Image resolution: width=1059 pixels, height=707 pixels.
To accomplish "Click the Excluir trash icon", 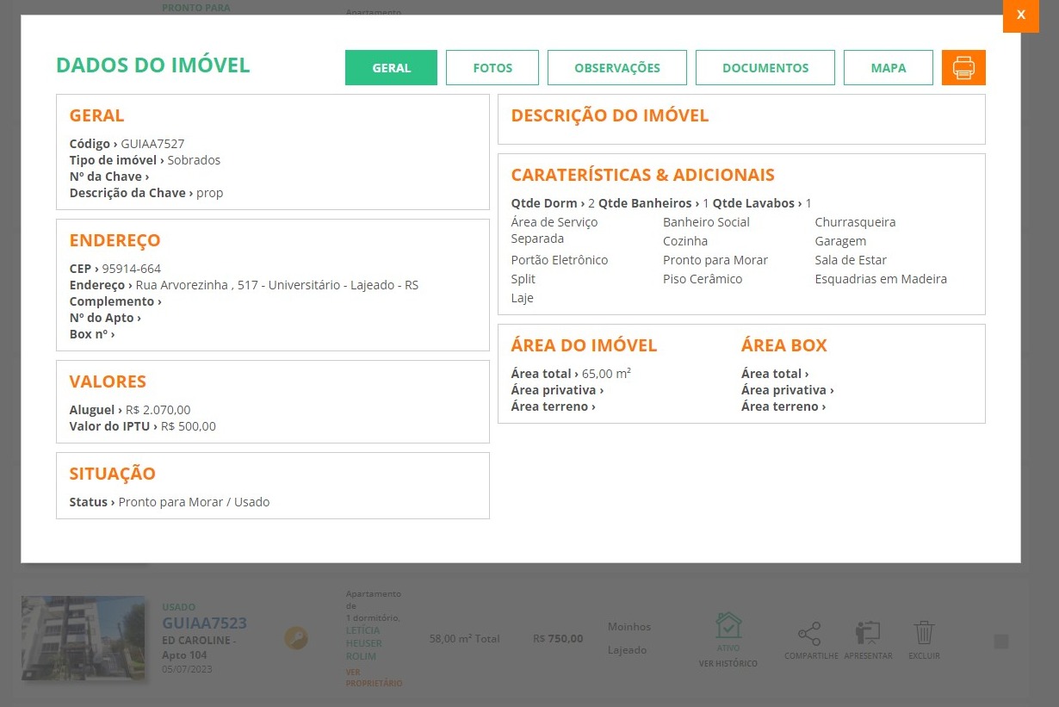I will coord(924,634).
